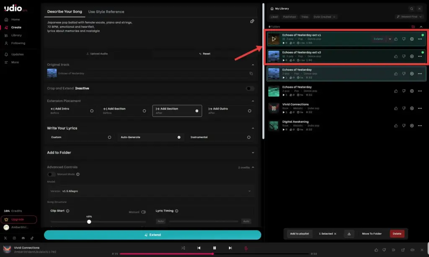Reset the song description
Image resolution: width=429 pixels, height=257 pixels.
(x=204, y=54)
